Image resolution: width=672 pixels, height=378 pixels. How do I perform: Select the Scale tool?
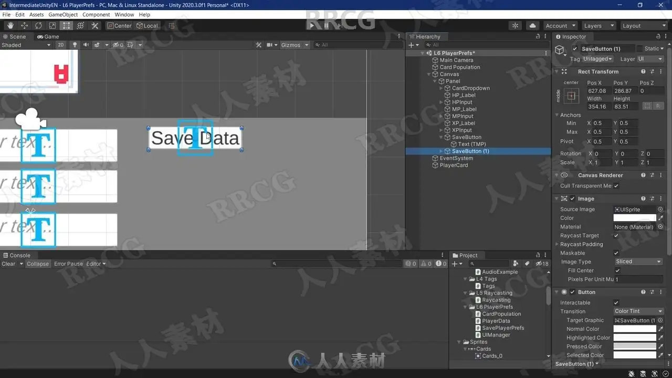point(52,26)
